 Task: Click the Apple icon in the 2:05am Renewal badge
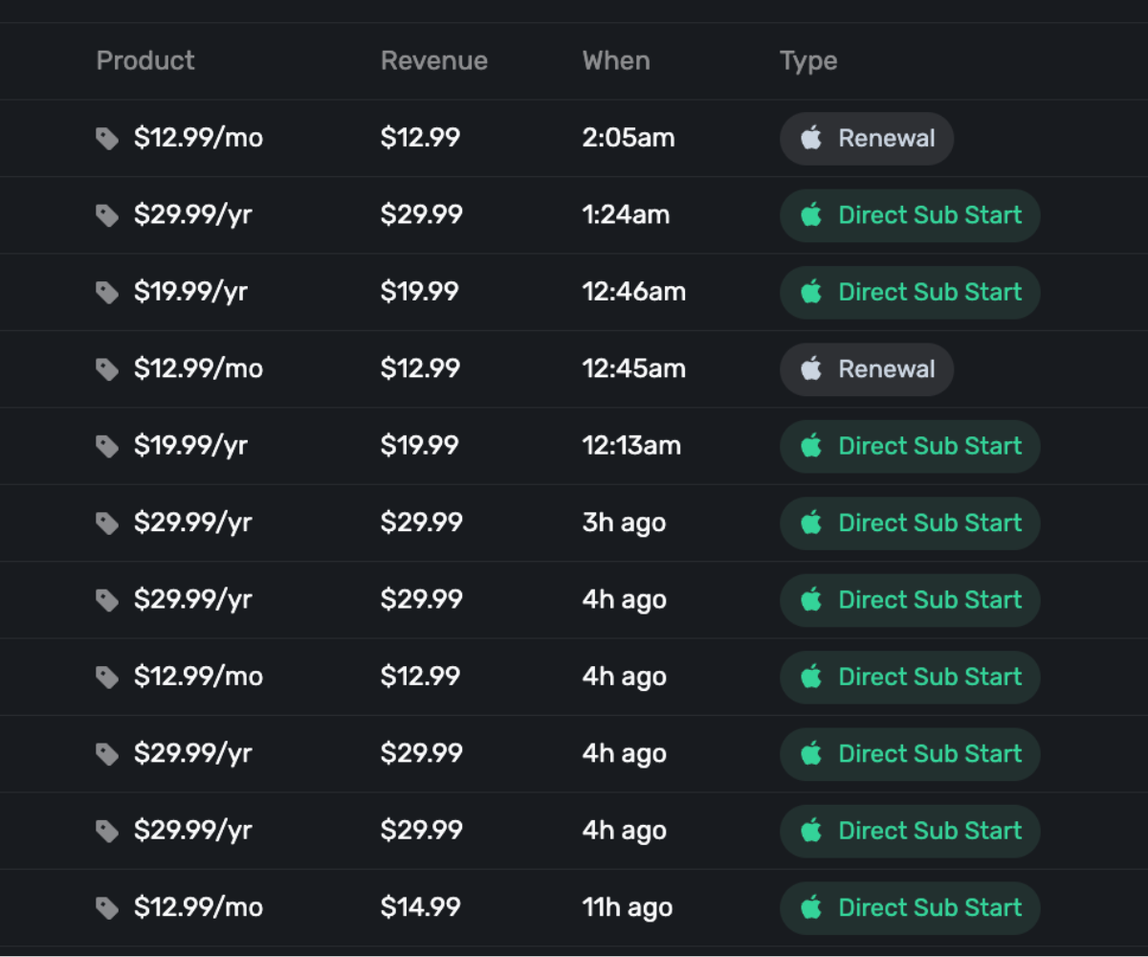point(811,138)
